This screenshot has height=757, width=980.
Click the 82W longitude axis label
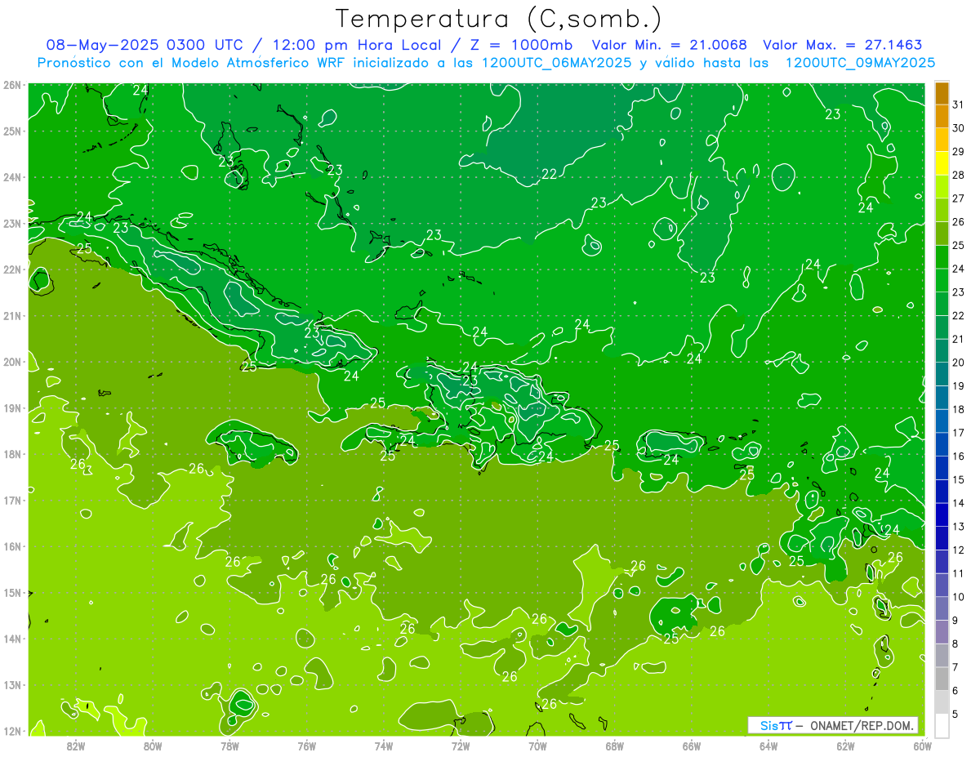click(x=76, y=746)
